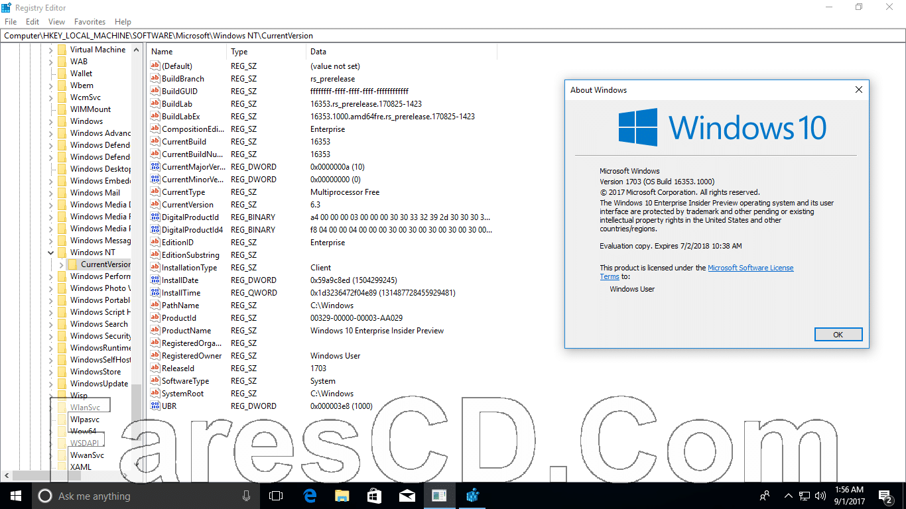This screenshot has height=509, width=906.
Task: Open the Action Center notifications
Action: click(885, 496)
